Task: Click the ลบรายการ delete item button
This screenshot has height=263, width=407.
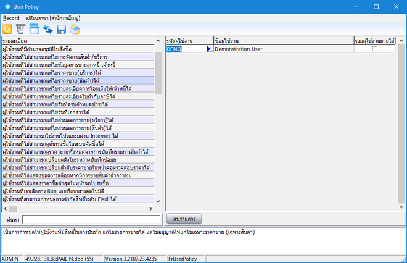Action: 184,219
